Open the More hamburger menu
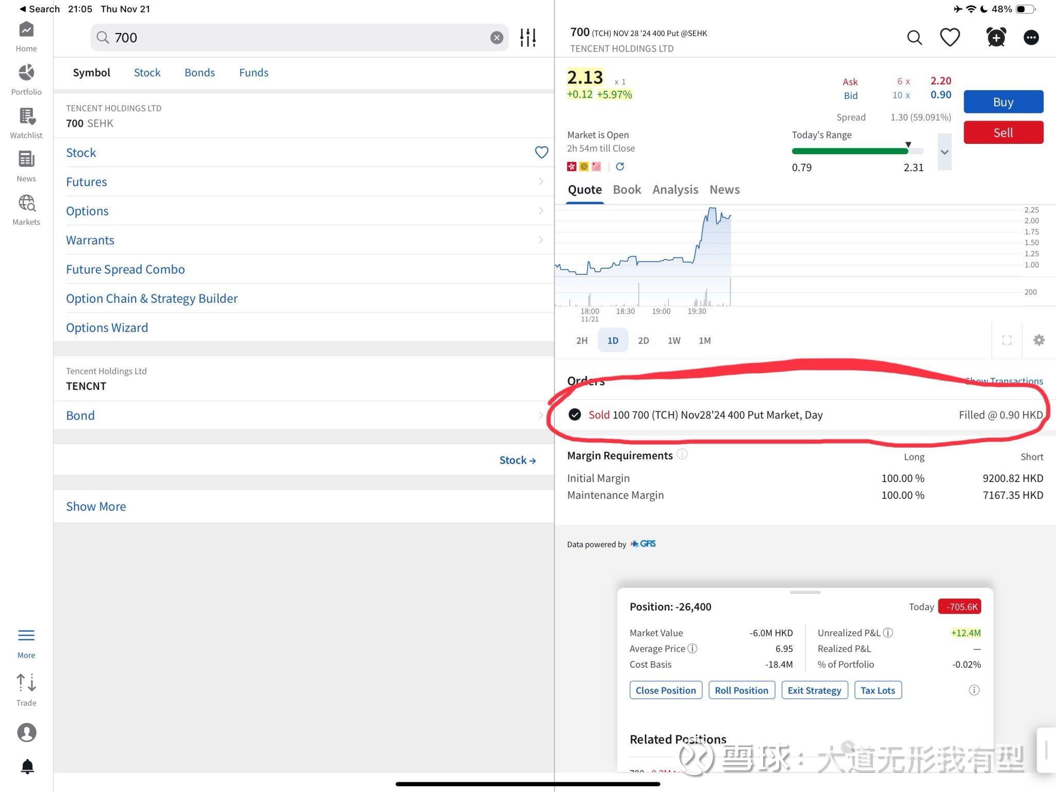The image size is (1056, 792). coord(26,635)
